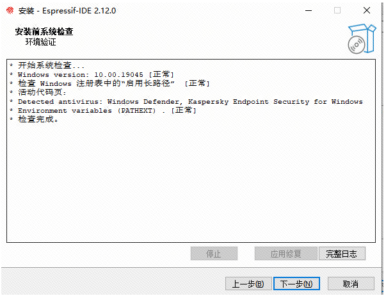Select the 'Detected antivirus' log line

click(x=186, y=101)
